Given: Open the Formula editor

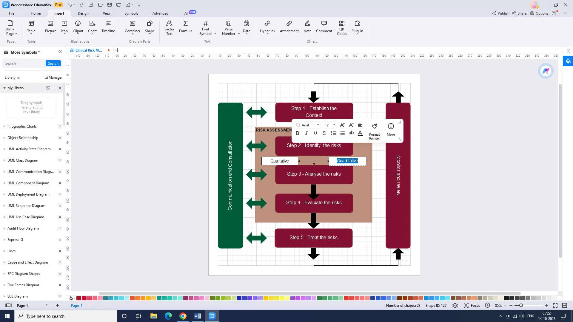Looking at the screenshot, I should 185,27.
